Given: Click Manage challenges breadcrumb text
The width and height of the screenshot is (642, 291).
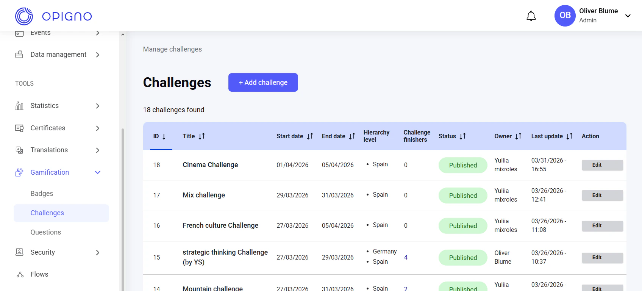Looking at the screenshot, I should [172, 49].
